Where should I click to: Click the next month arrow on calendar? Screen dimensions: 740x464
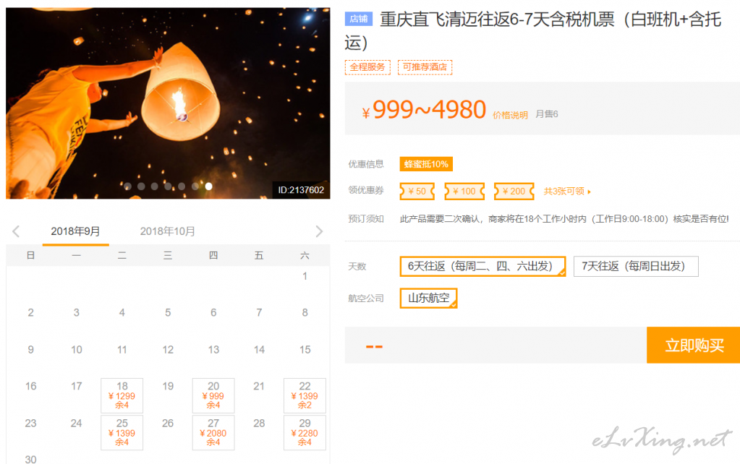coord(319,231)
